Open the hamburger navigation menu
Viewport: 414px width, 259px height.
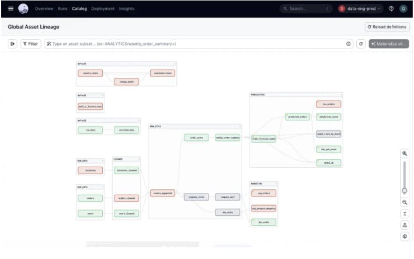tap(10, 9)
